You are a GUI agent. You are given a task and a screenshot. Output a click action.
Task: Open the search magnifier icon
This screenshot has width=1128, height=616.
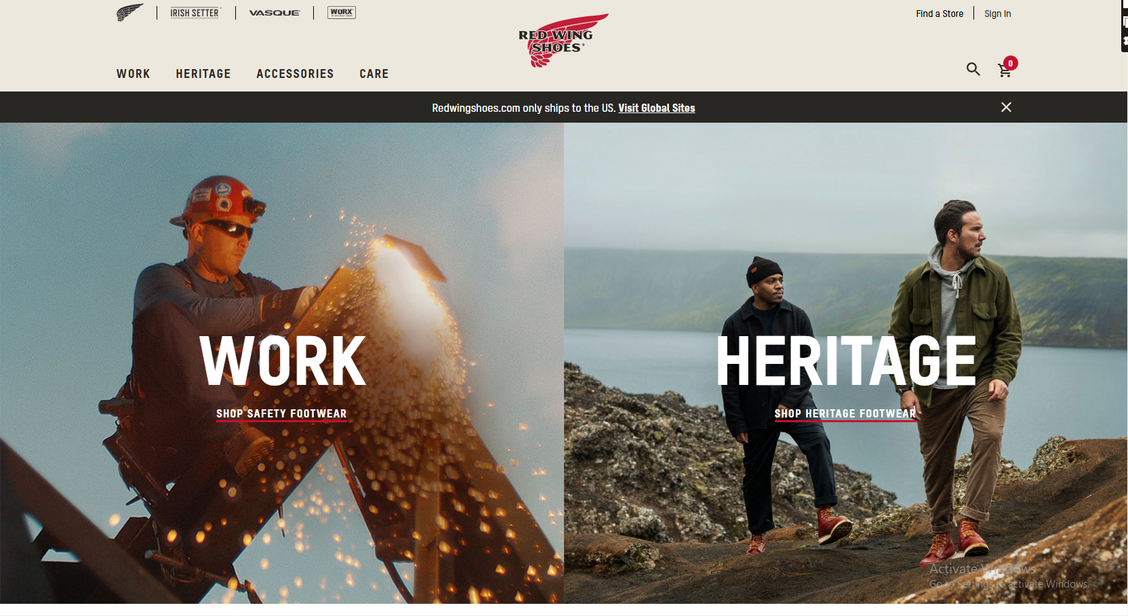(x=973, y=69)
